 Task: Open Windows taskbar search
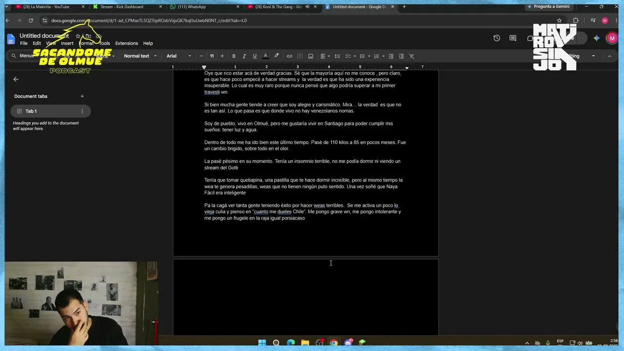point(276,343)
